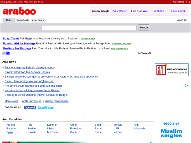Open the Find Arab Wife ad link
The width and height of the screenshot is (191, 143).
point(140,11)
